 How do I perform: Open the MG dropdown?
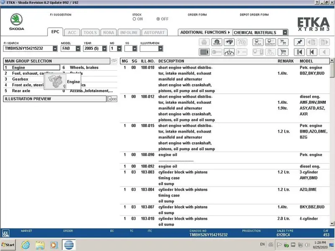pyautogui.click(x=119, y=49)
